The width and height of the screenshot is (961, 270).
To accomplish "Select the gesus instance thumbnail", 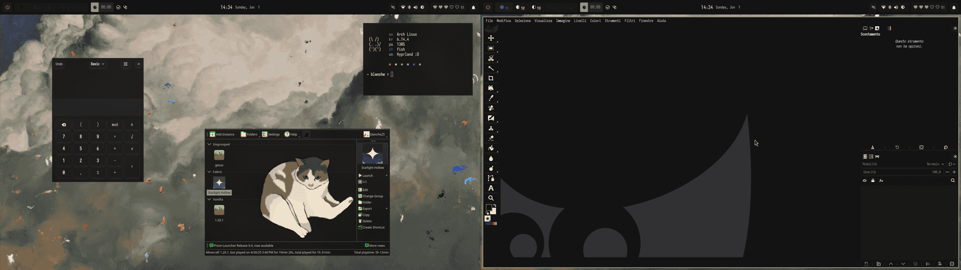I will click(x=219, y=155).
